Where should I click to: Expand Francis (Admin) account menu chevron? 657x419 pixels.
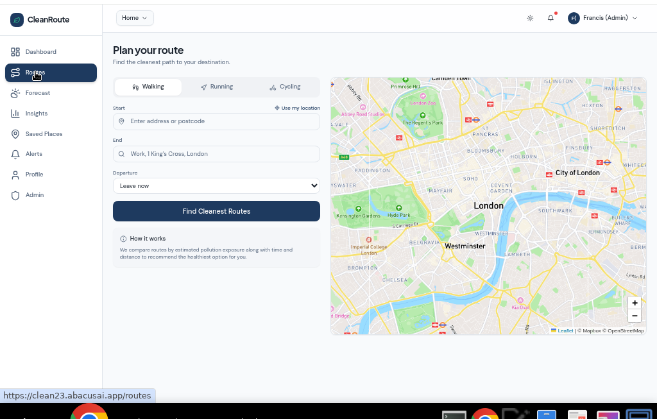[x=635, y=18]
